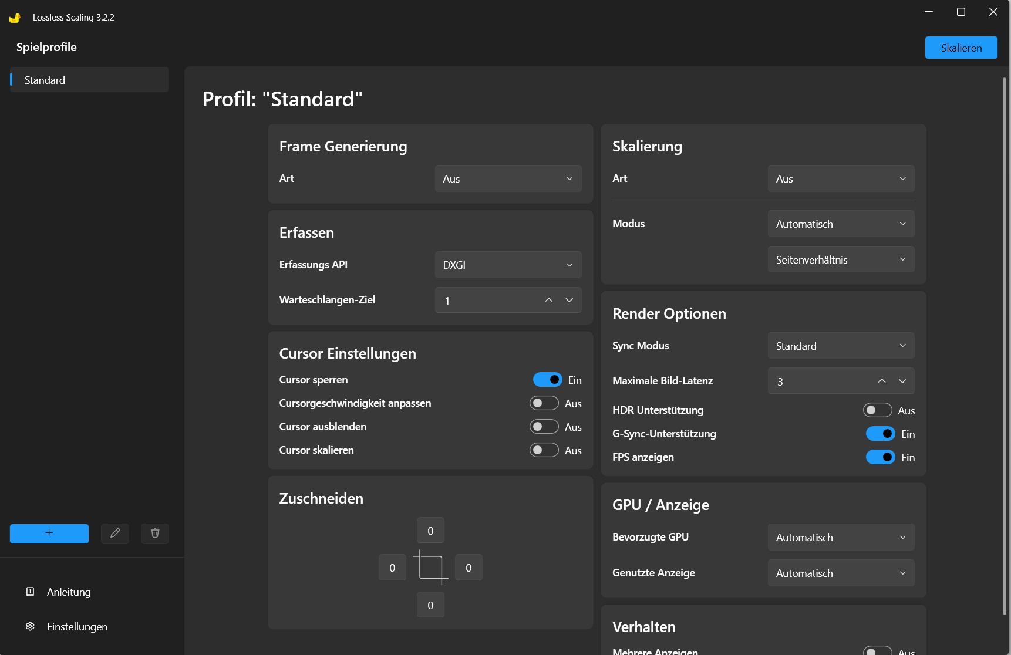1011x655 pixels.
Task: Open the Frame Generierung Art dropdown
Action: [508, 179]
